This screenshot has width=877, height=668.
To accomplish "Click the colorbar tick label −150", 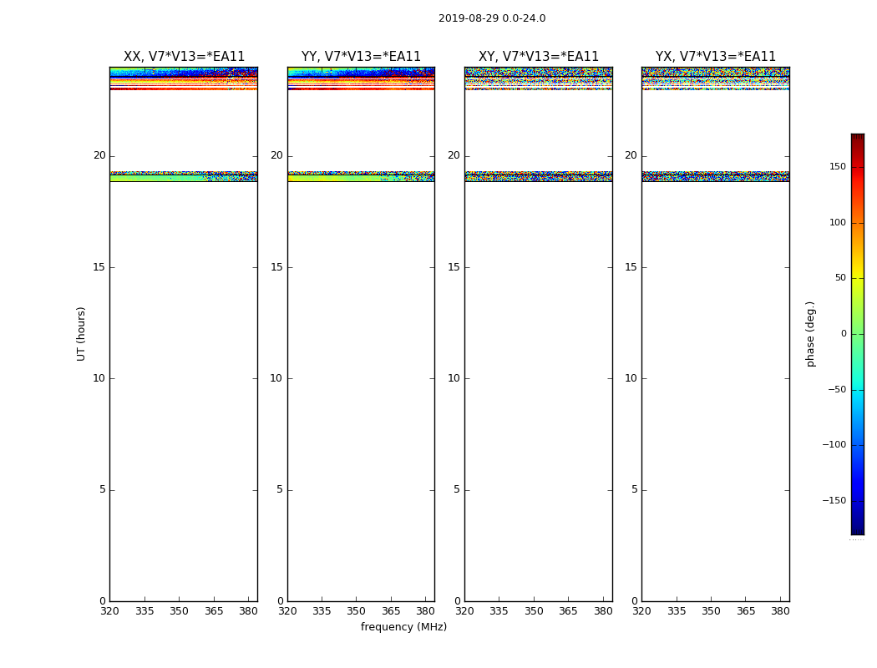I will click(834, 500).
